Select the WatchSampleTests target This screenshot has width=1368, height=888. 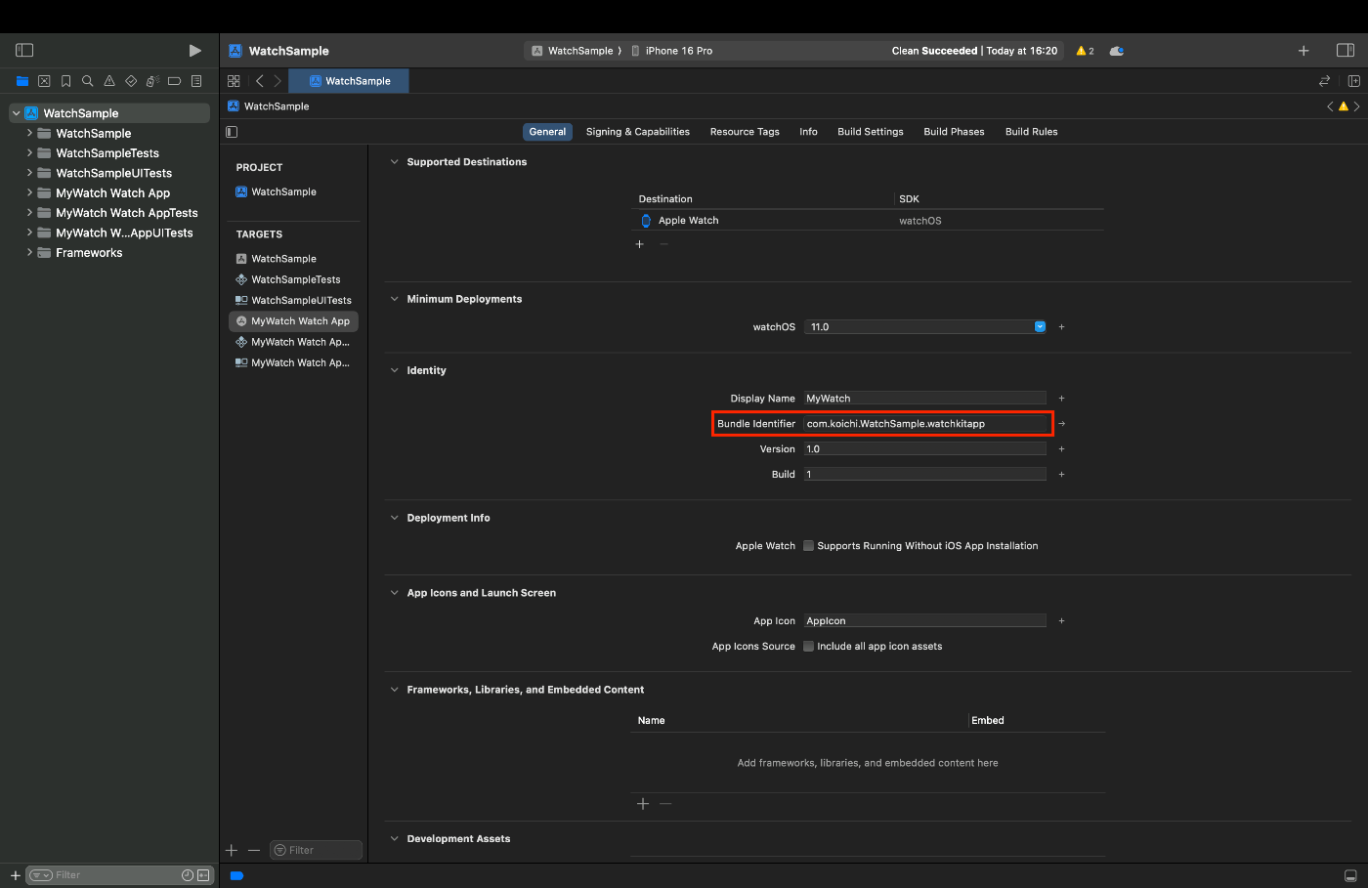click(294, 279)
